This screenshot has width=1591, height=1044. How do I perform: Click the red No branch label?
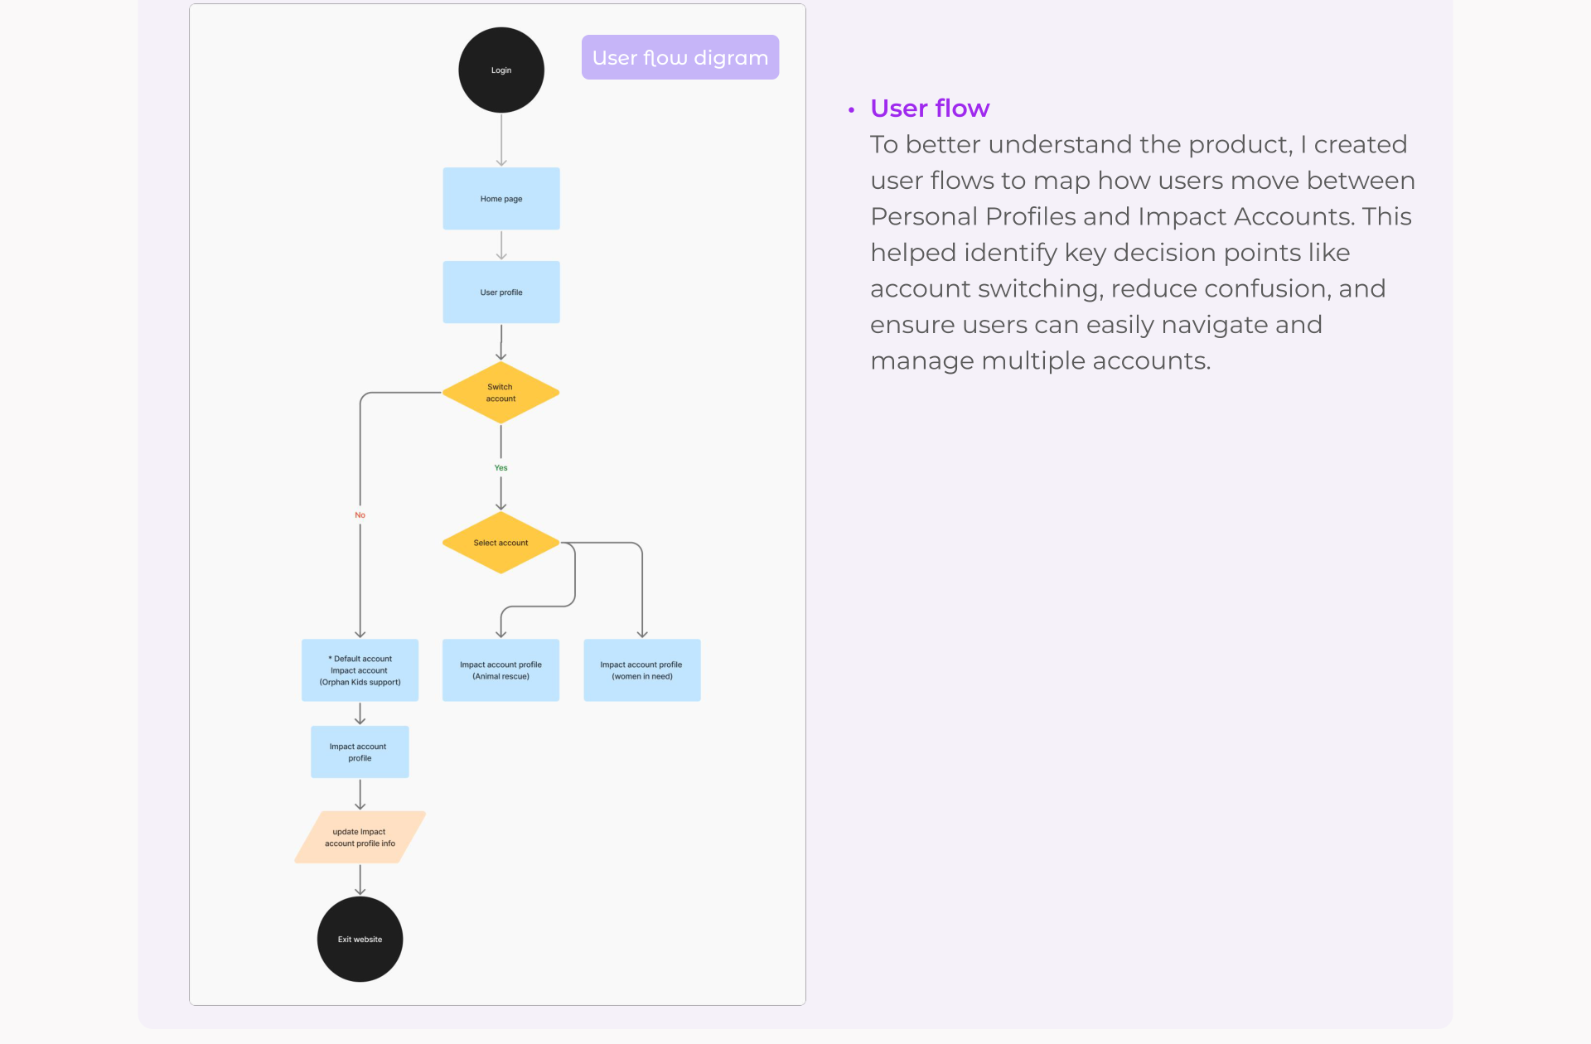[x=360, y=515]
